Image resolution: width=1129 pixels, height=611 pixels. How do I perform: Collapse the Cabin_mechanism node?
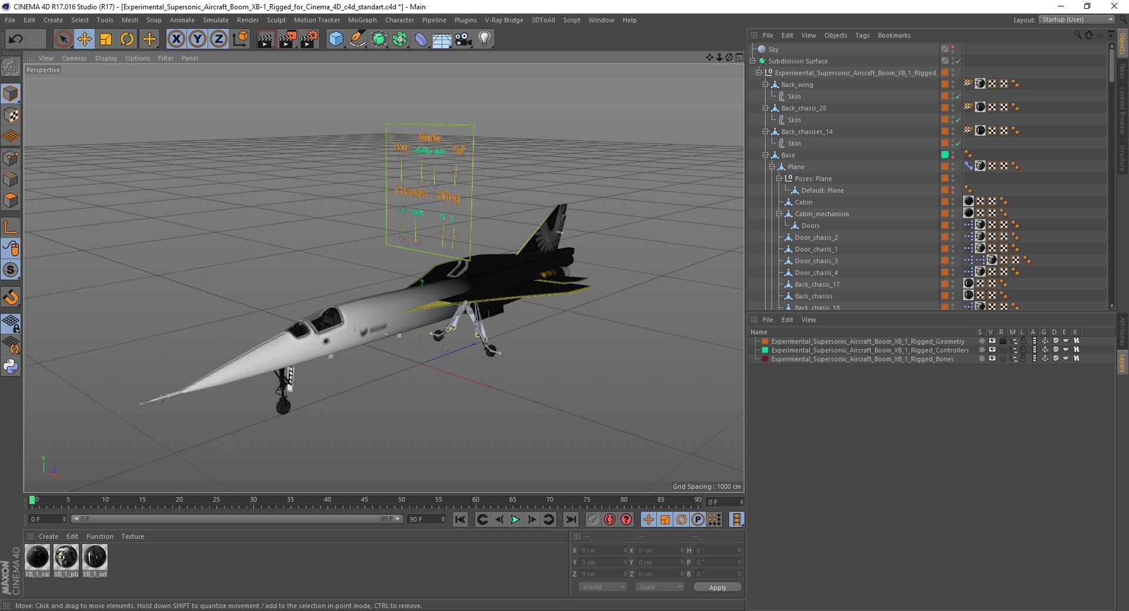[x=779, y=214]
